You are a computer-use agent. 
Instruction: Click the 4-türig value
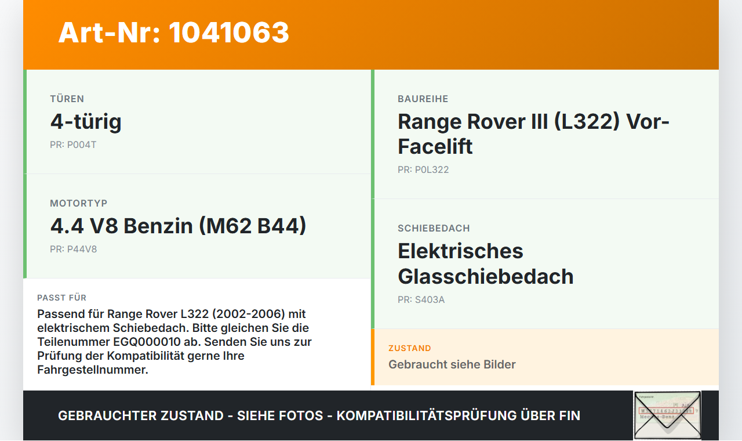(86, 122)
